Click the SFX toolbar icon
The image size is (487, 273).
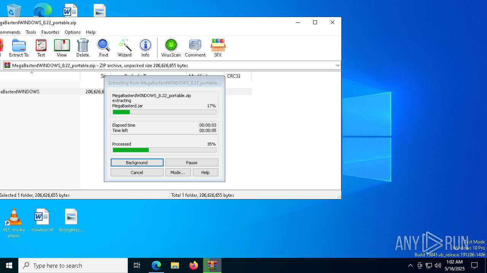218,48
